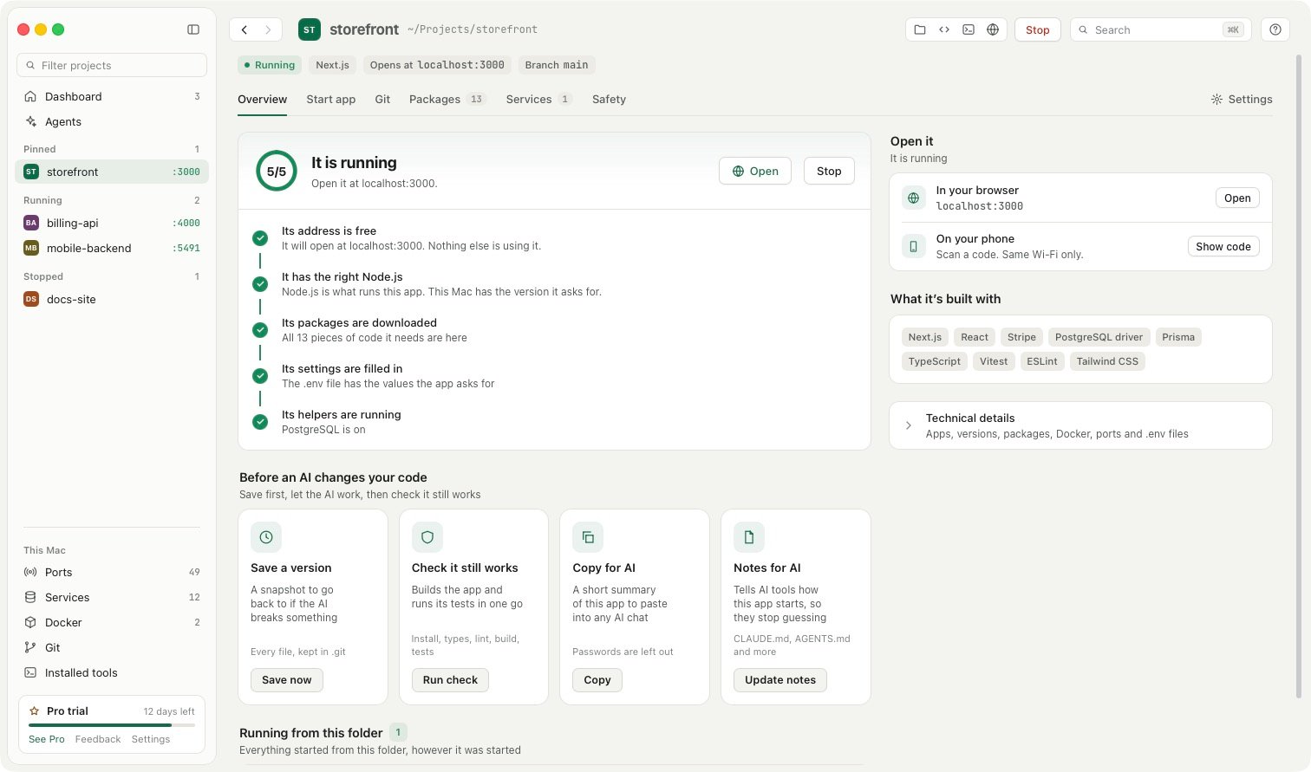1311x772 pixels.
Task: Click the Copy for AI icon
Action: [588, 537]
